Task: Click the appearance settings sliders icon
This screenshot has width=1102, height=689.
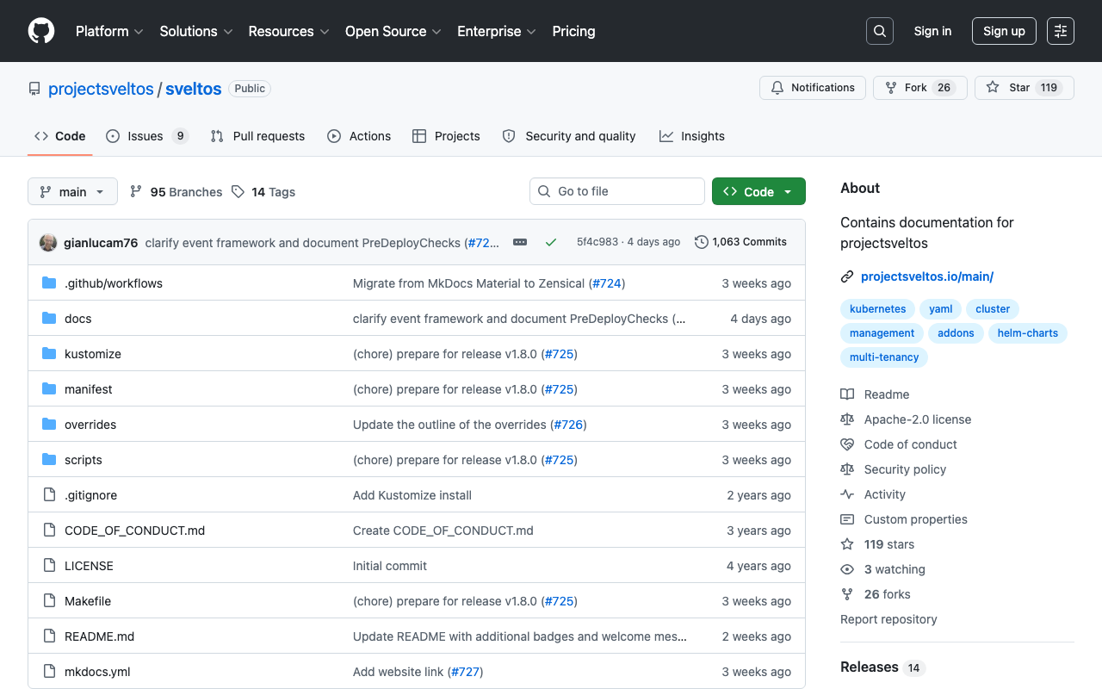Action: pos(1061,31)
